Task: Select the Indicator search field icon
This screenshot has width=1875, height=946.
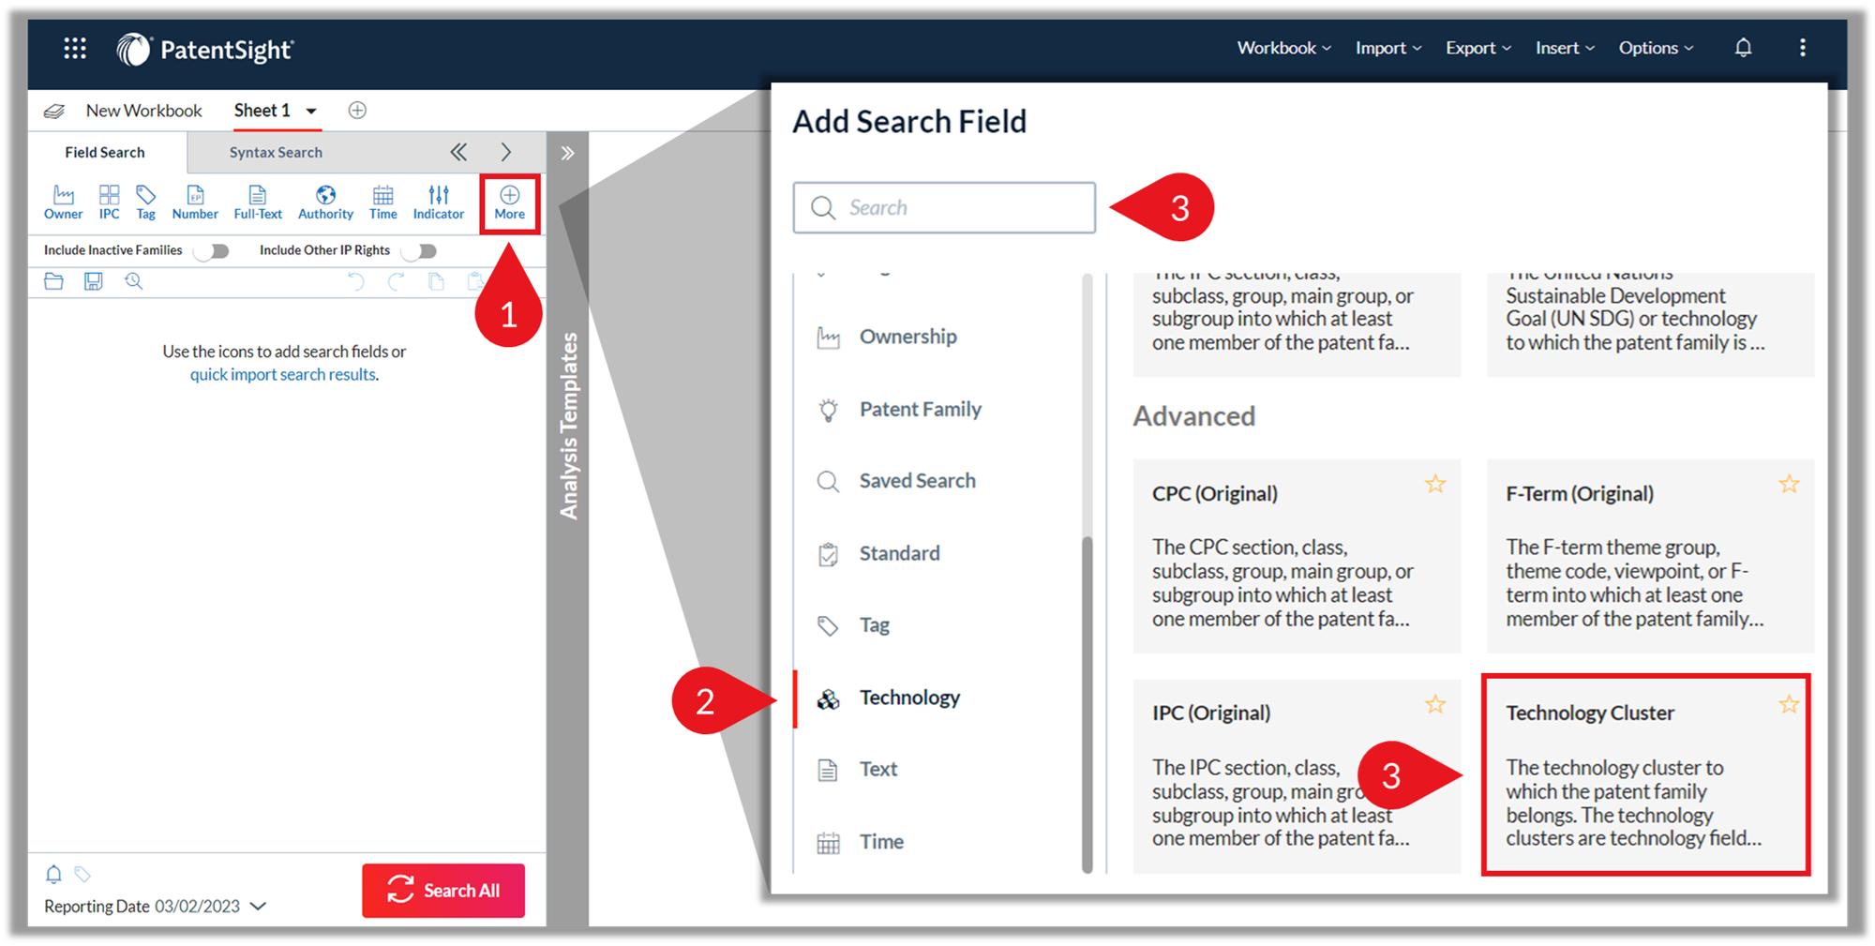Action: point(438,202)
